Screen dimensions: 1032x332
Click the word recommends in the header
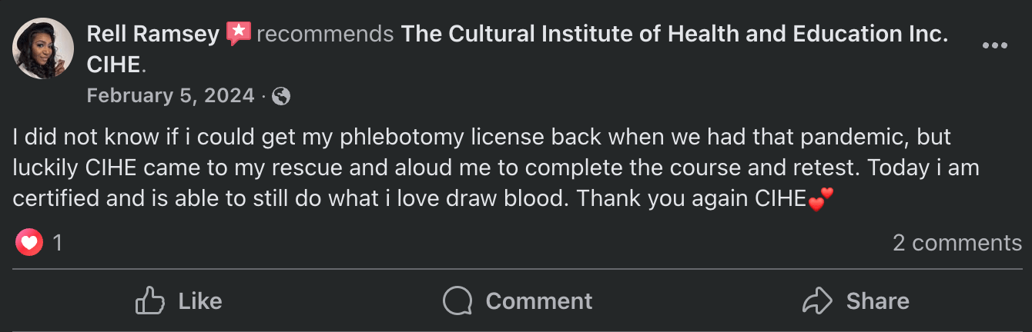pos(325,35)
